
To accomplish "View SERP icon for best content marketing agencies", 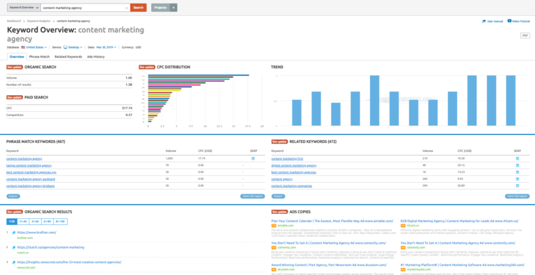I will (x=518, y=172).
